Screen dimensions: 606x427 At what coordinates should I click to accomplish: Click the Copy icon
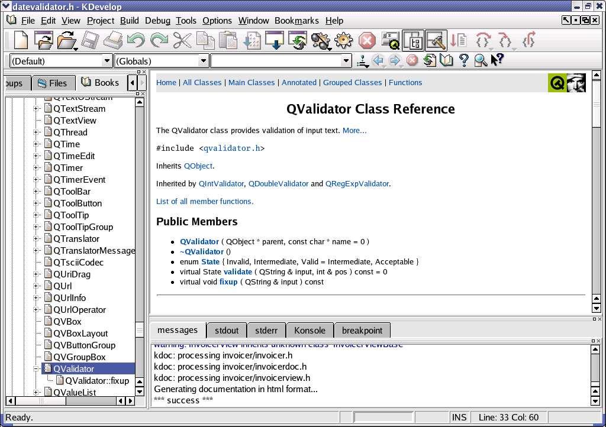[205, 40]
